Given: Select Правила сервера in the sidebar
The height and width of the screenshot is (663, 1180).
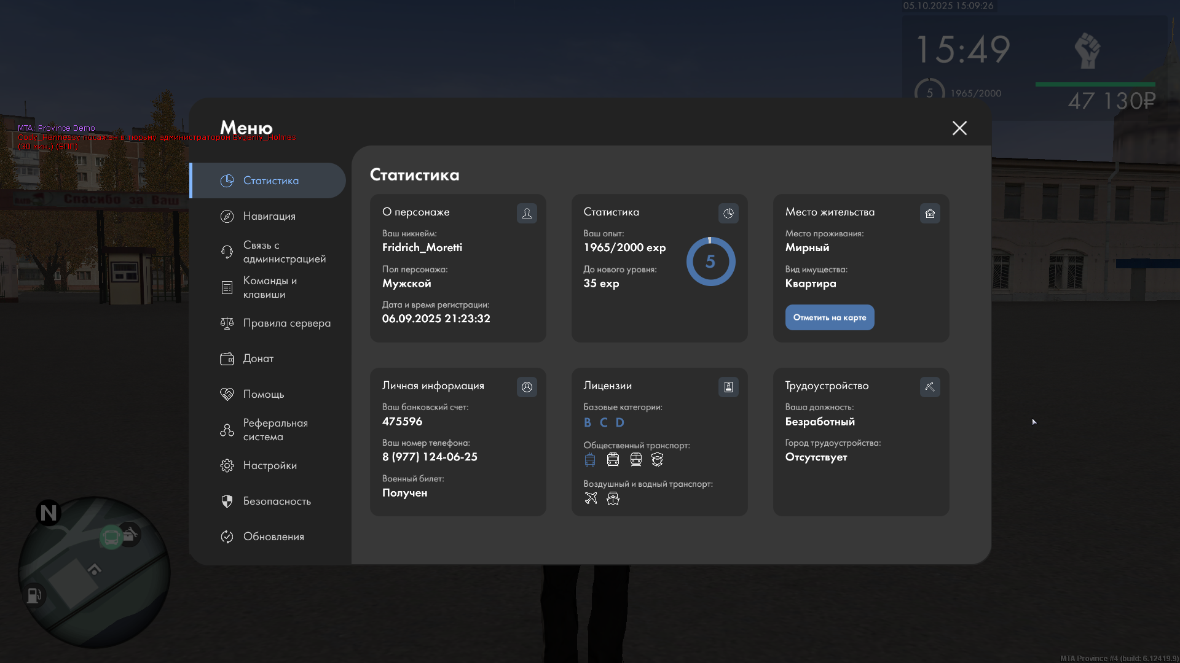Looking at the screenshot, I should 286,323.
